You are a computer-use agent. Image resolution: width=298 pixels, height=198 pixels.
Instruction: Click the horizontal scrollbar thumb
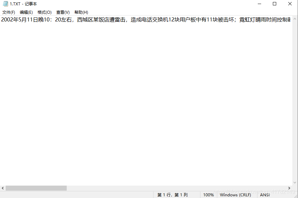[36, 188]
